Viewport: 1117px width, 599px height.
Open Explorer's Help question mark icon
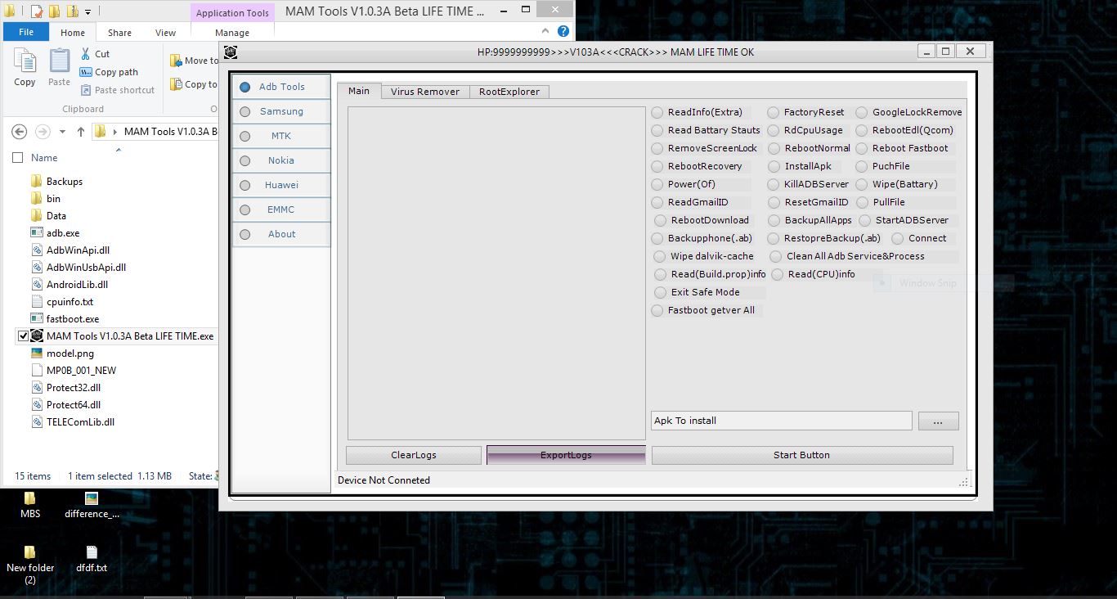(x=563, y=31)
